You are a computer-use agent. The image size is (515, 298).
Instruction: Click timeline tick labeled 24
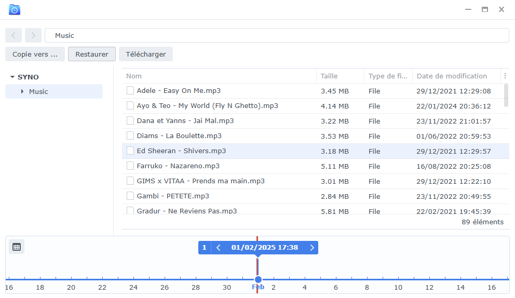pos(133,287)
